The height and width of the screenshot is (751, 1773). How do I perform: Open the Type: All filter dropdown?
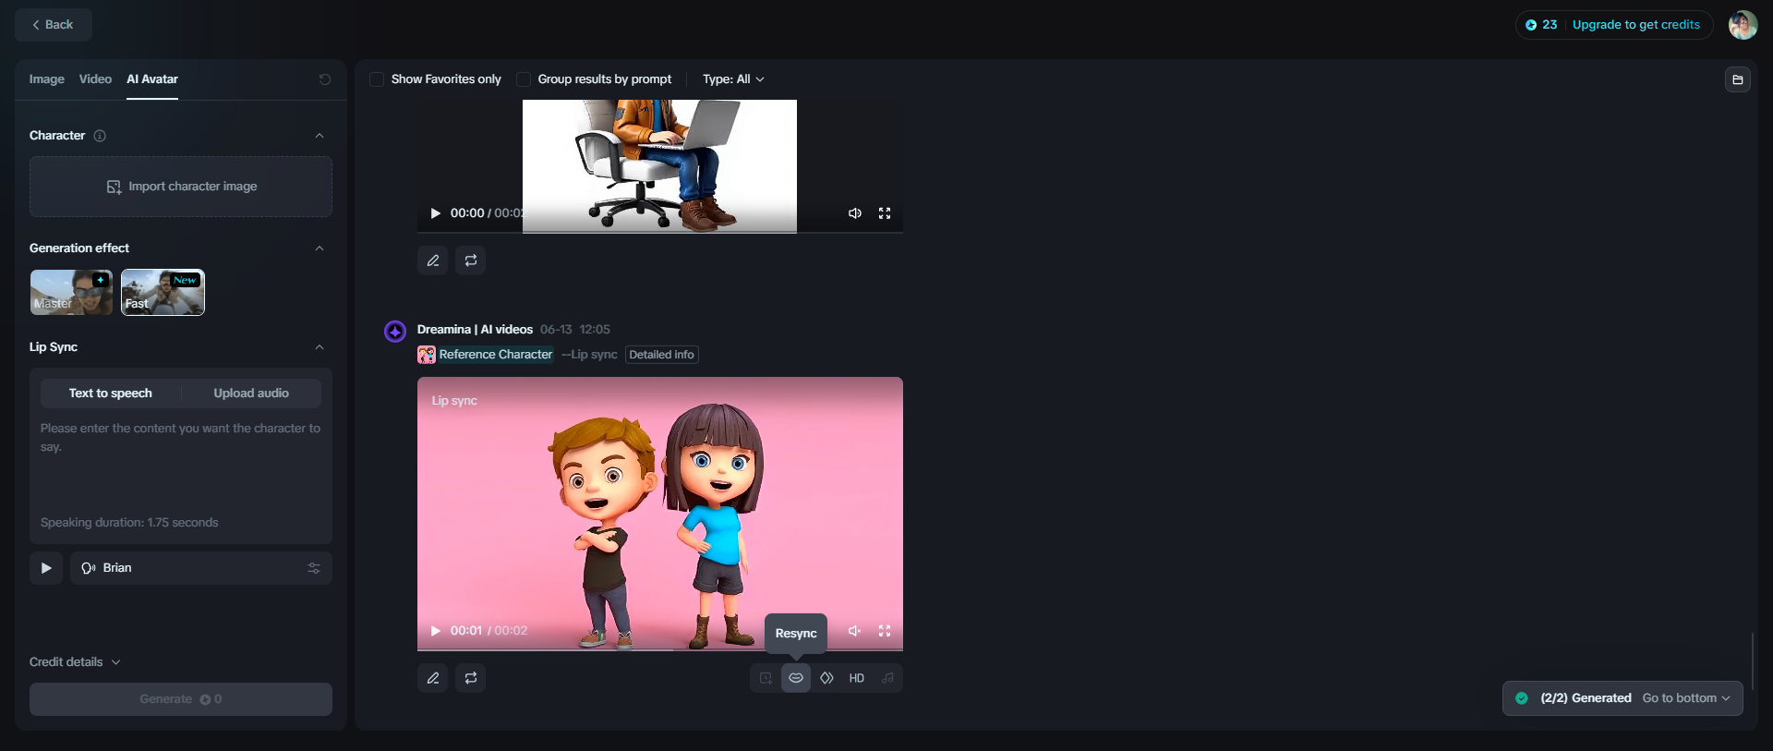point(733,79)
